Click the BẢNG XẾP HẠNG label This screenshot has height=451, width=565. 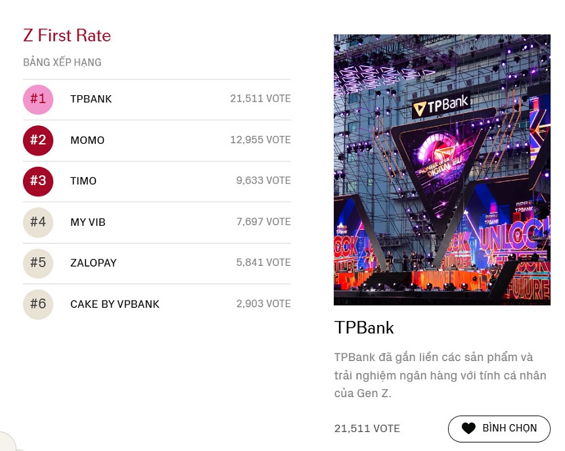point(62,62)
